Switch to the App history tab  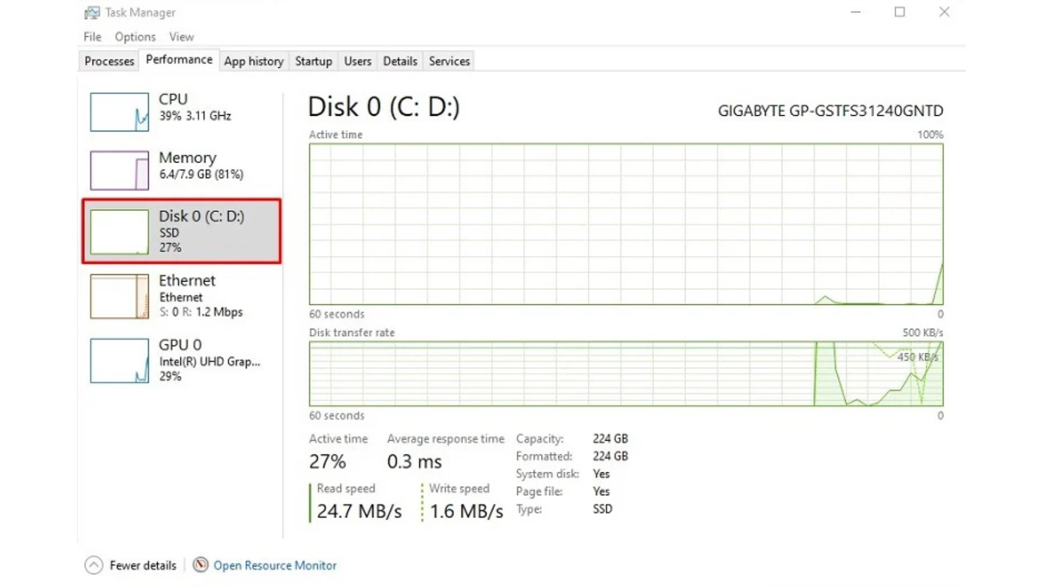(x=254, y=61)
